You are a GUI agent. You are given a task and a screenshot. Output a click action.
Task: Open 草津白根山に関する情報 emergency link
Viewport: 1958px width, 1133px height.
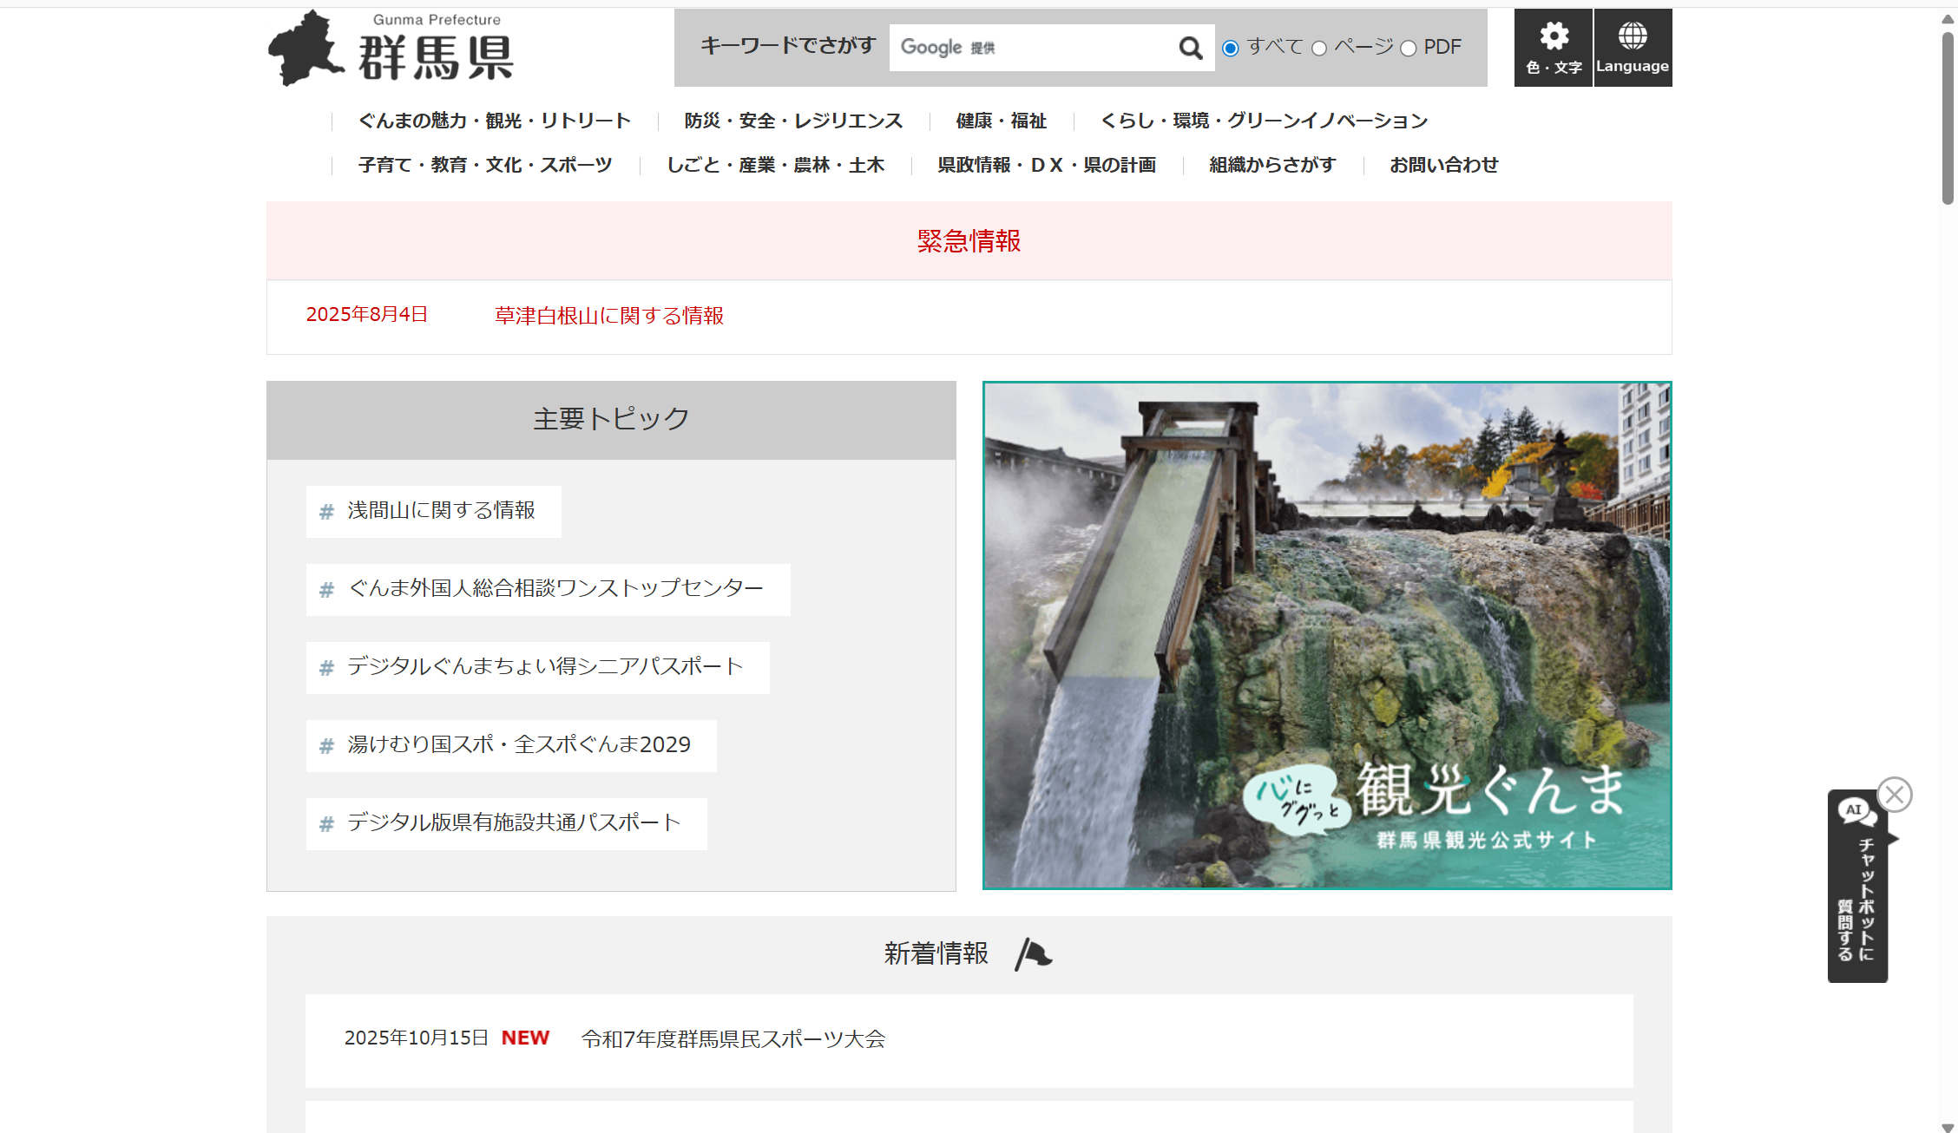point(608,316)
